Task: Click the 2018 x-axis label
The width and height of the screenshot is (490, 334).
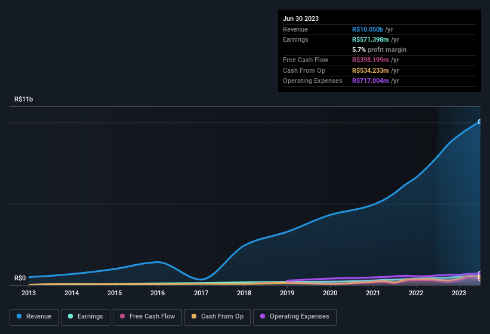Action: [244, 293]
